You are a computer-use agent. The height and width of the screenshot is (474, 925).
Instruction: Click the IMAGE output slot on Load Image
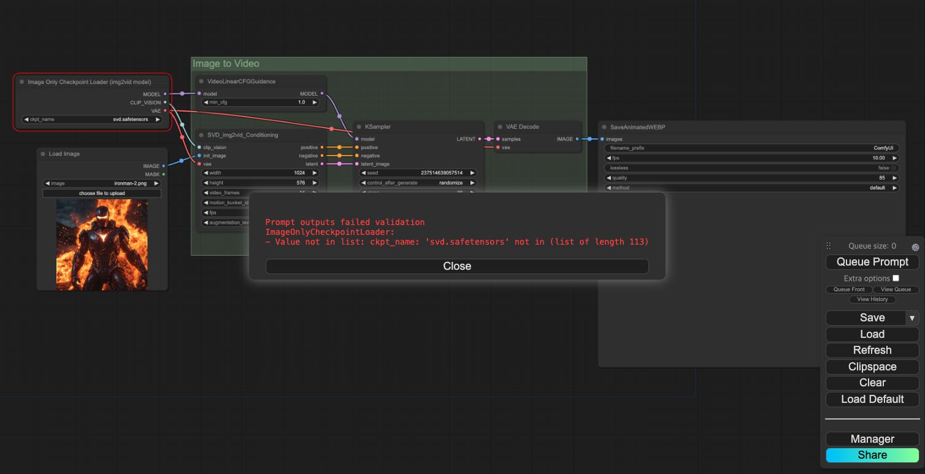tap(163, 166)
